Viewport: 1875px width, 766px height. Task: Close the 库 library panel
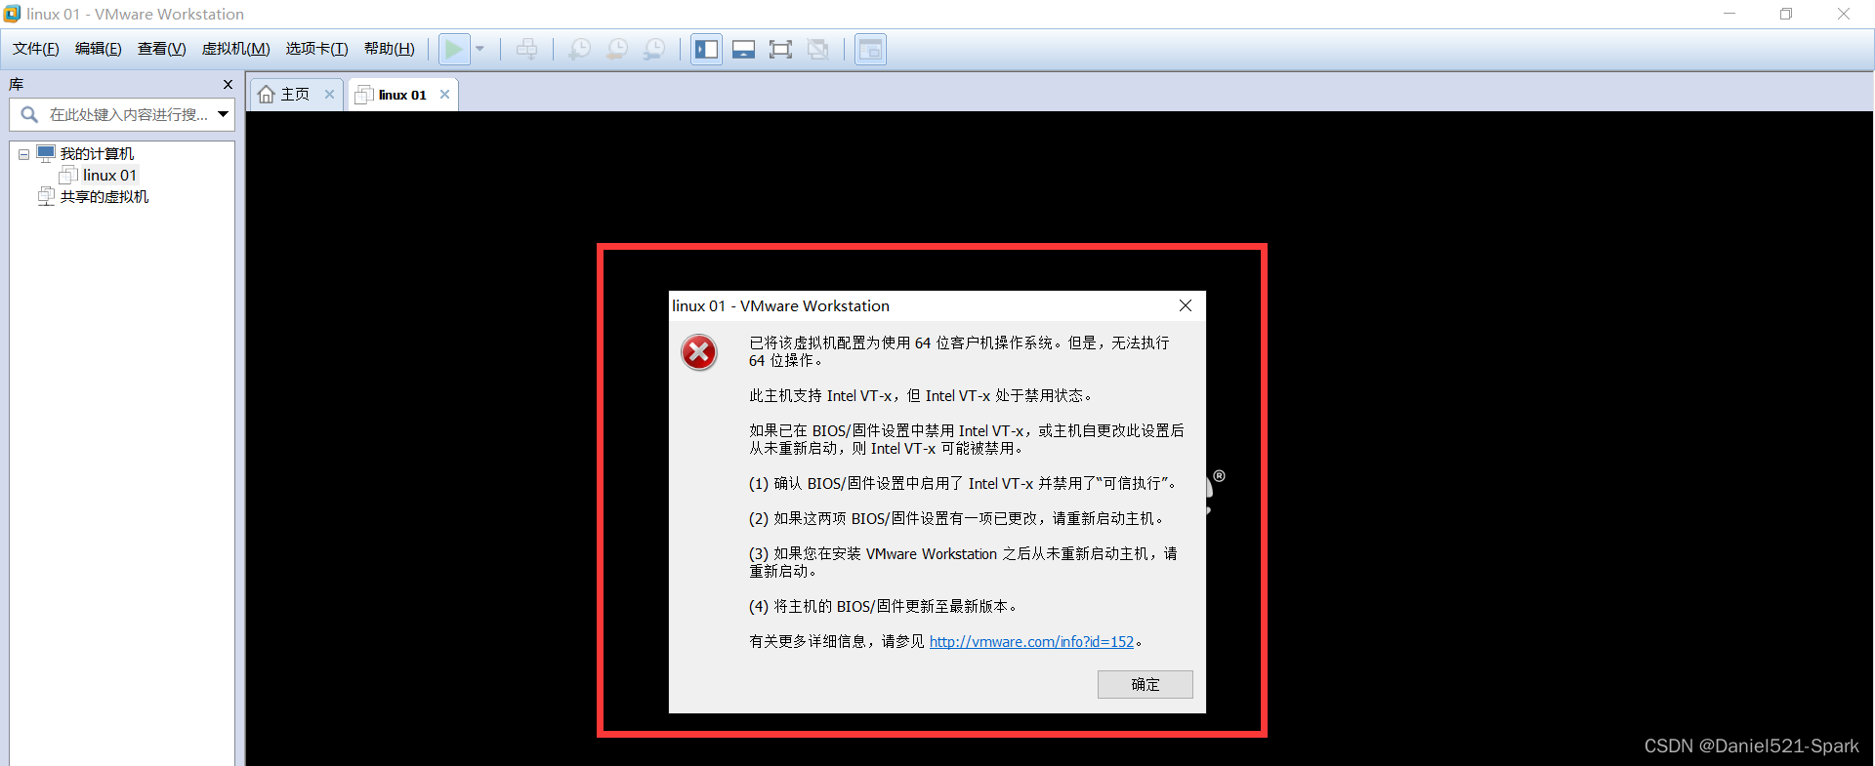click(x=228, y=85)
